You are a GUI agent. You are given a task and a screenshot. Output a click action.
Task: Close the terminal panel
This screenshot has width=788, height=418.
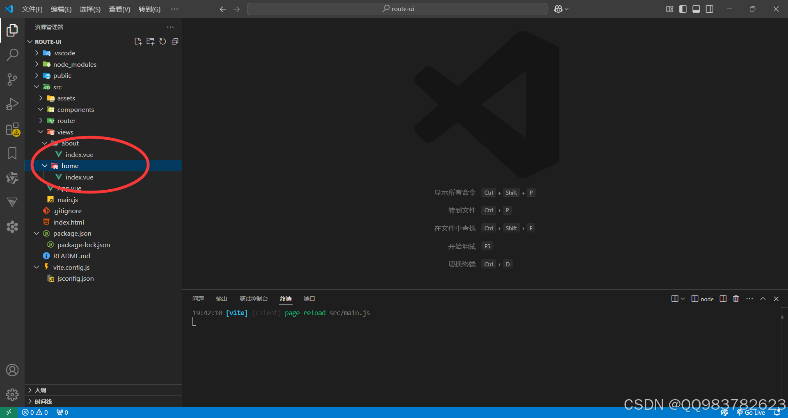coord(776,299)
